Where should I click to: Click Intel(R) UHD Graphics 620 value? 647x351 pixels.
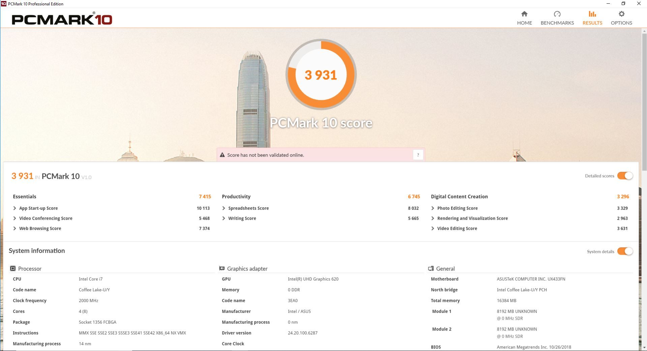(x=313, y=279)
